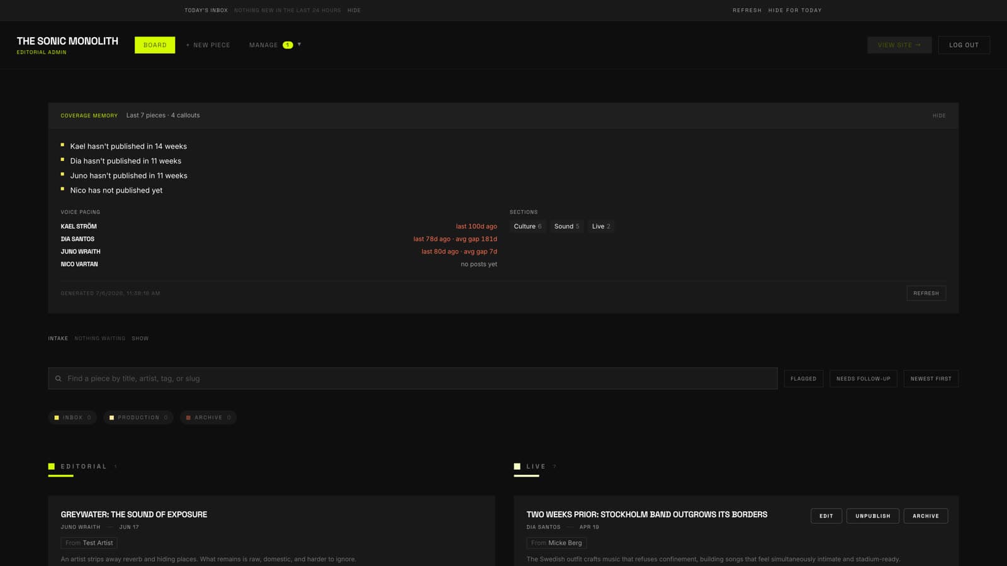Unpublish the Stockholm band piece
Image resolution: width=1007 pixels, height=566 pixels.
click(x=873, y=516)
